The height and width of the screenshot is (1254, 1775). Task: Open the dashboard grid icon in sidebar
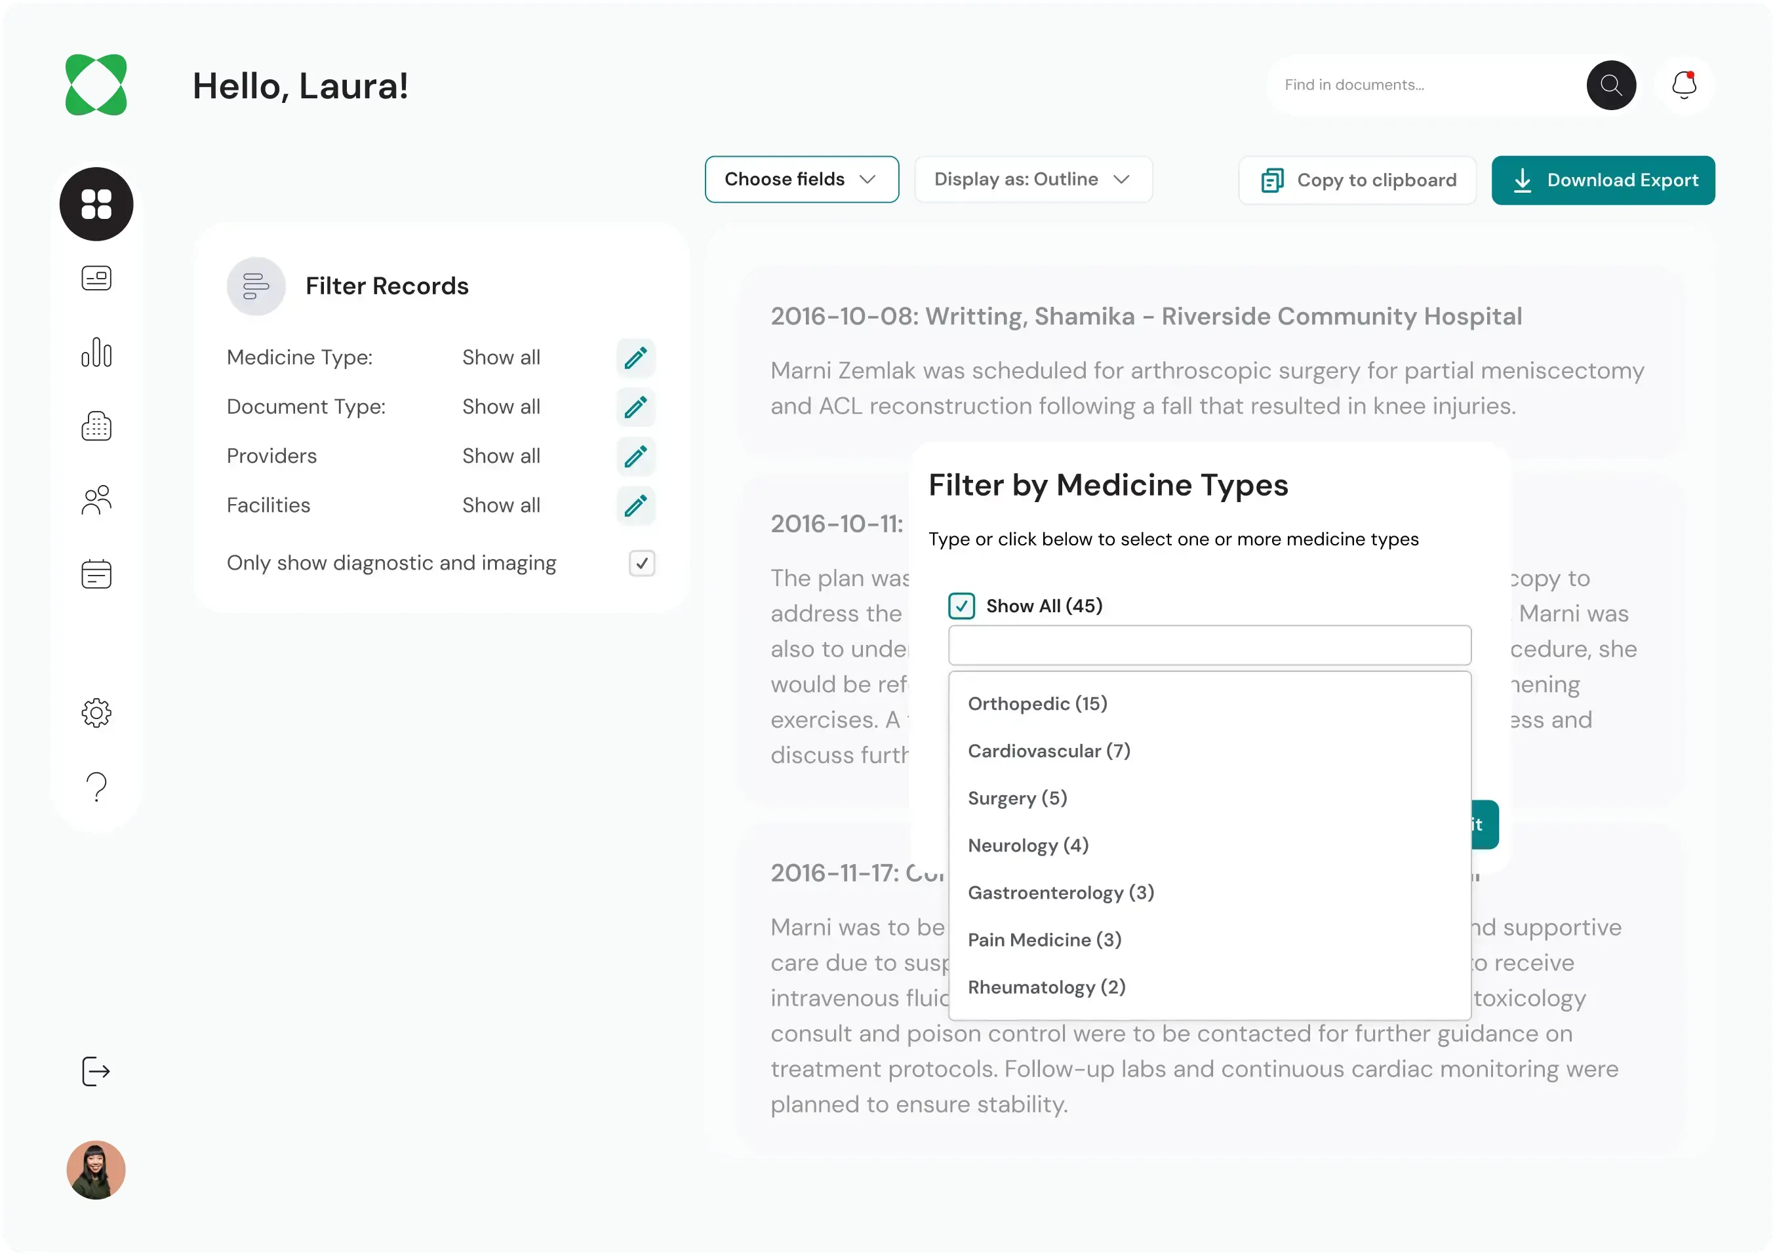[x=96, y=204]
